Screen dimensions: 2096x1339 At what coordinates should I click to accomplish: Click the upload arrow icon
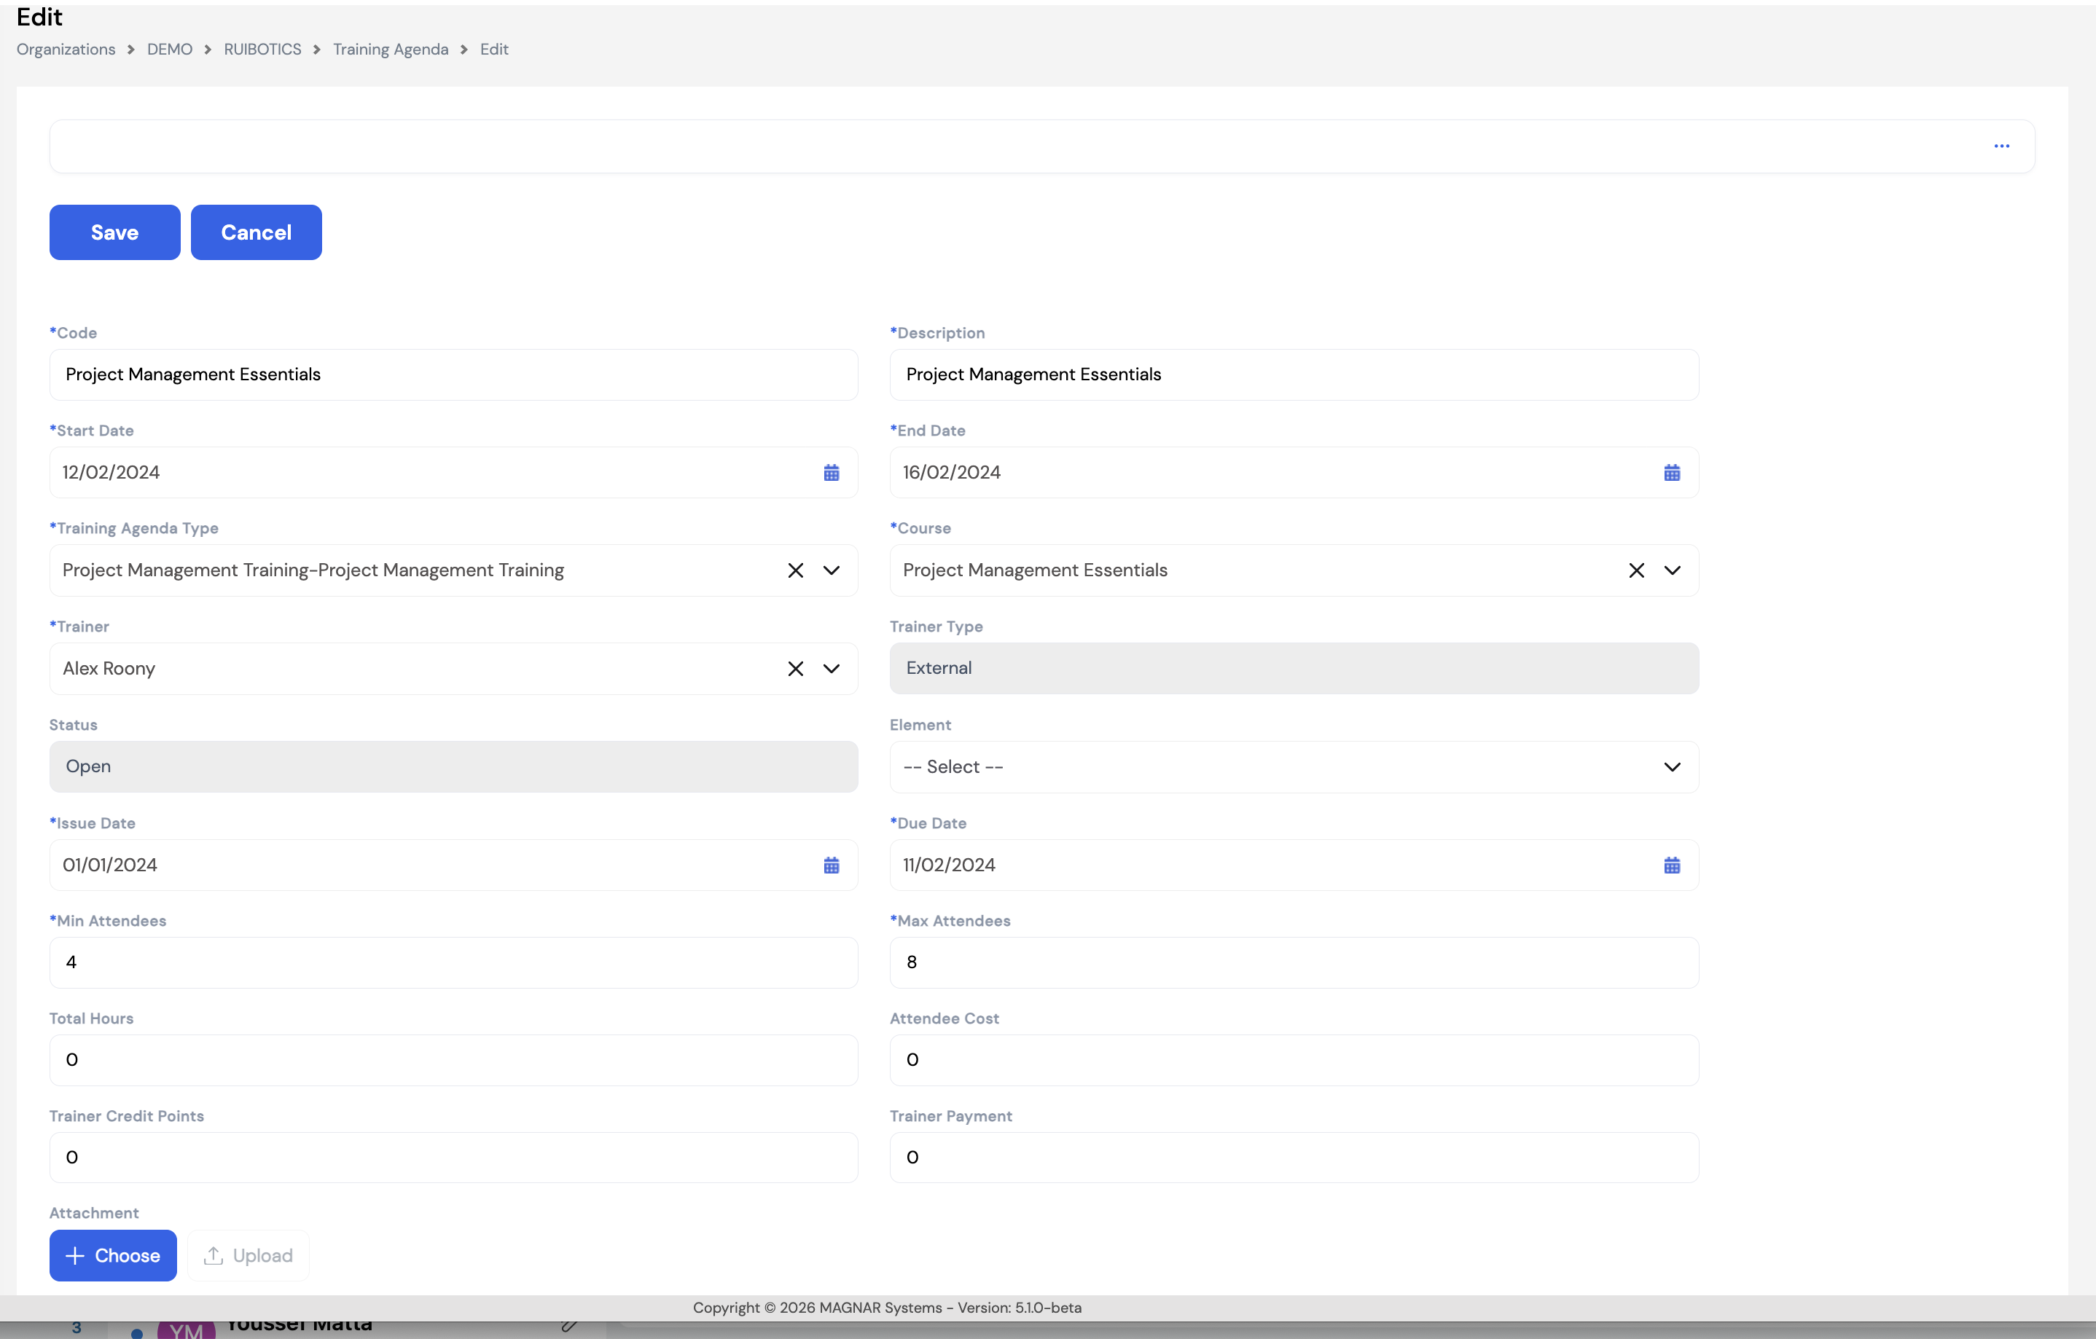tap(214, 1255)
